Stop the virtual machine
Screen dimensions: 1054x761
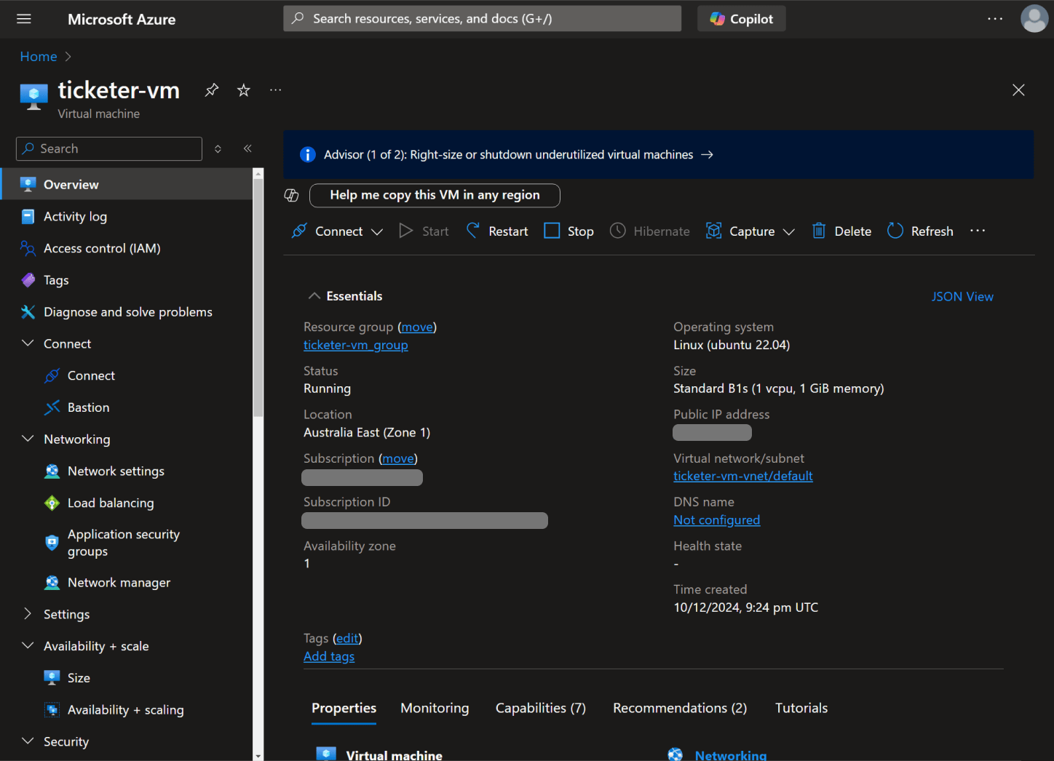point(569,231)
